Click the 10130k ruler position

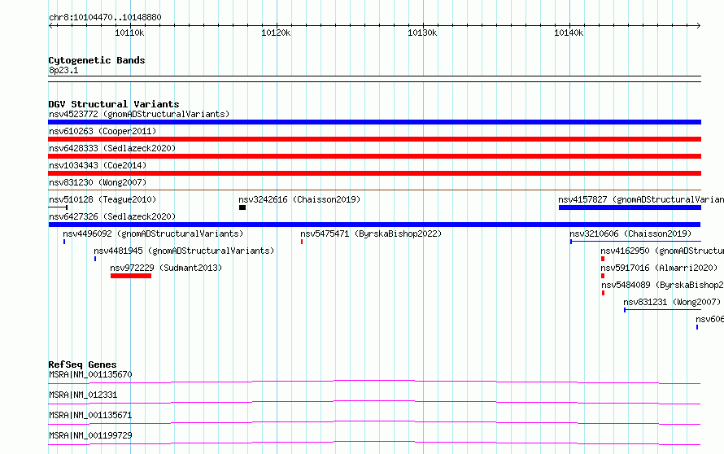click(x=422, y=33)
